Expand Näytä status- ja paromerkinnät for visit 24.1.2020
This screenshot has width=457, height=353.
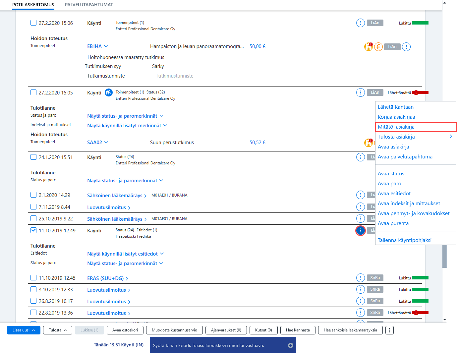(125, 181)
